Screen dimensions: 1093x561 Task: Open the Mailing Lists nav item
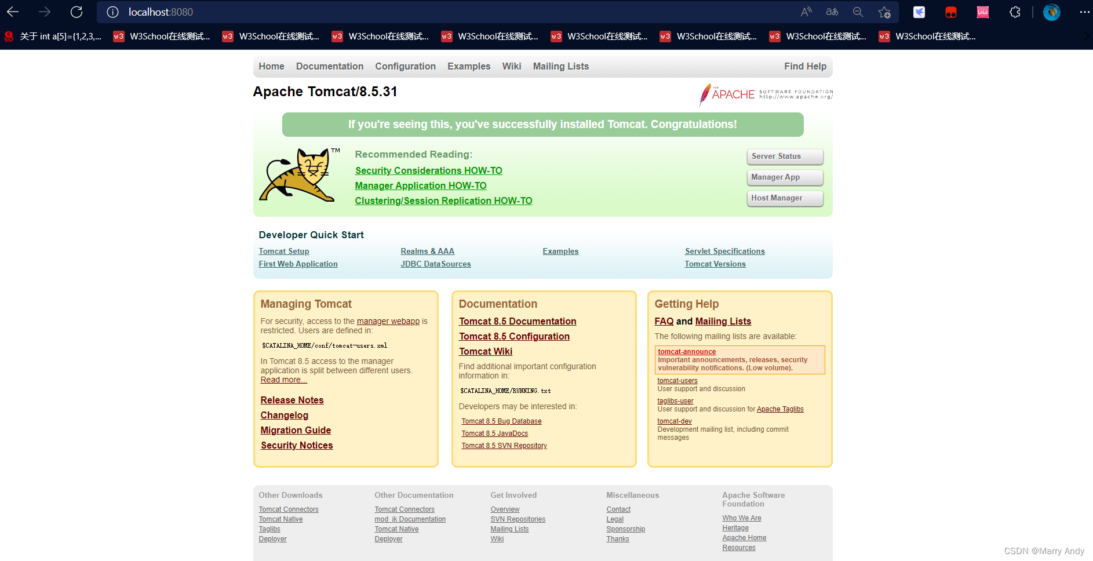(561, 67)
